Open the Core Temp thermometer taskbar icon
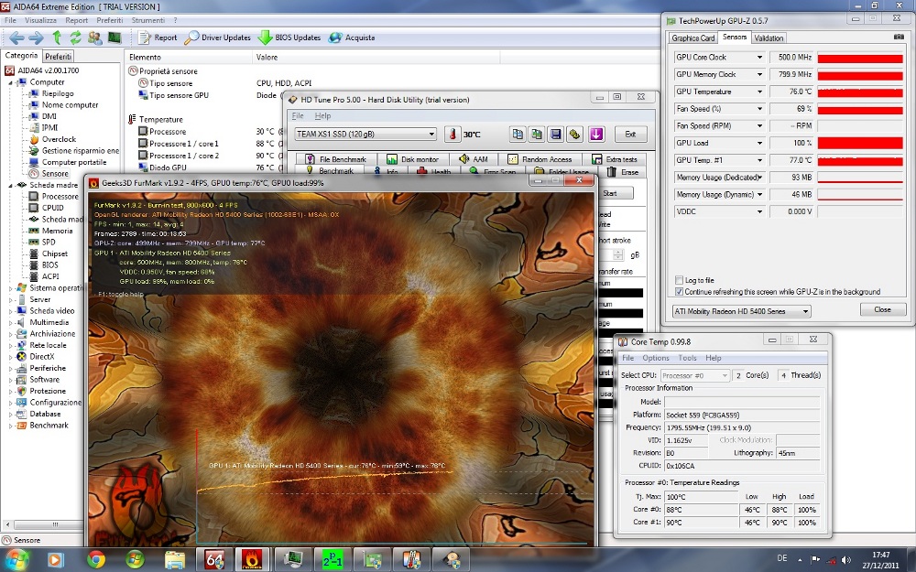Screen dimensions: 916x572 pyautogui.click(x=411, y=560)
